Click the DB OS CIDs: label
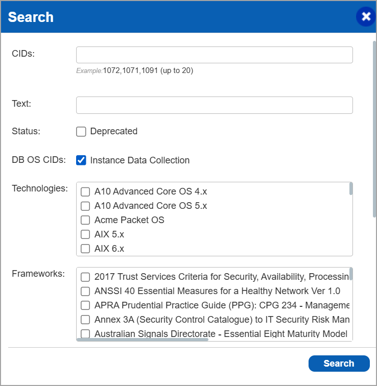Screen dimensions: 377x386 39,160
